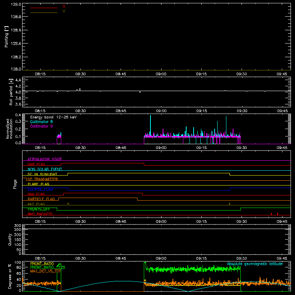Click 09:00 under the Pointing plot
Viewport: 295px width, 295px height.
tap(161, 74)
